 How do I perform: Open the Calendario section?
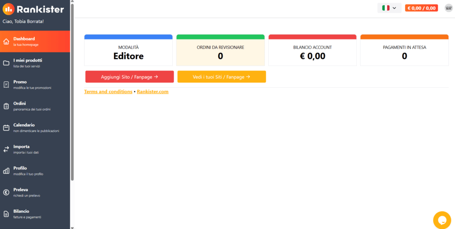point(35,128)
